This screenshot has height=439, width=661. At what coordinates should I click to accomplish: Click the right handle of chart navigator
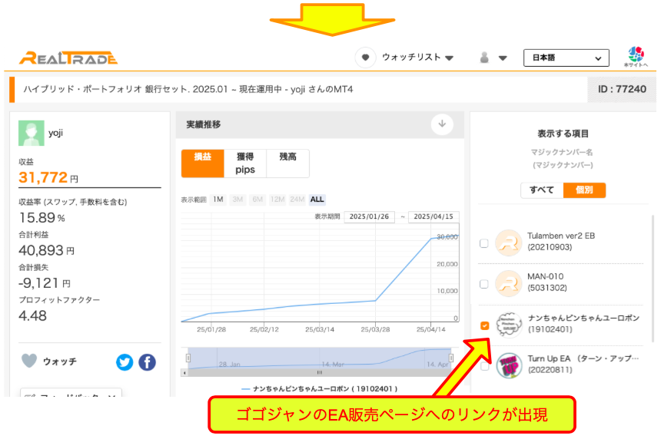coord(451,358)
